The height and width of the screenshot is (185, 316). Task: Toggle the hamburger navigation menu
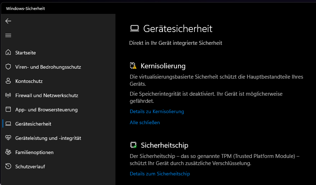click(8, 35)
